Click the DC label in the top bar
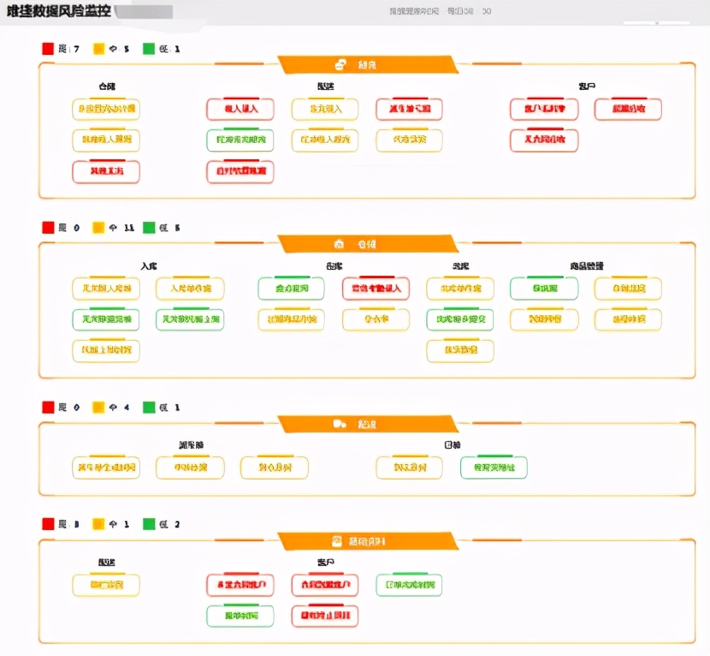 point(486,12)
